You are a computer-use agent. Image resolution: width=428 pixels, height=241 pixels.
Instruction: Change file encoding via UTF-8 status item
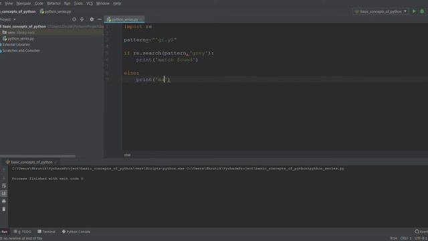(421, 238)
